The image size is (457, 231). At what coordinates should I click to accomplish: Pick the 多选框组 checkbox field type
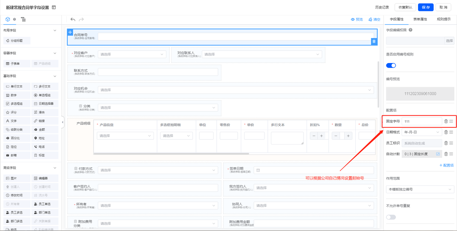coord(17,104)
